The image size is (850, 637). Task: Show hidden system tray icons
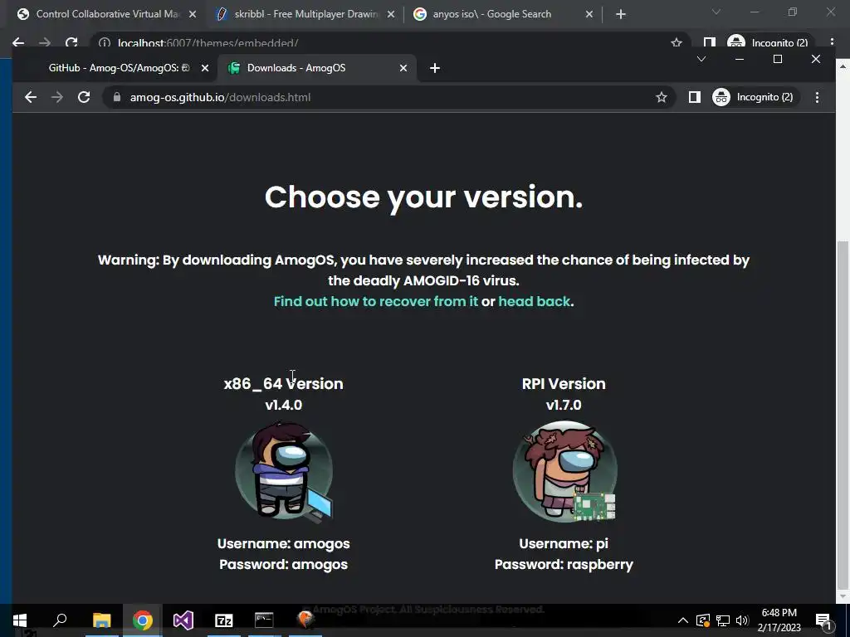pyautogui.click(x=683, y=620)
